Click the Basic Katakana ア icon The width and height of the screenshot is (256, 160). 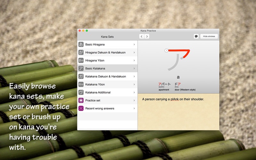coord(81,68)
